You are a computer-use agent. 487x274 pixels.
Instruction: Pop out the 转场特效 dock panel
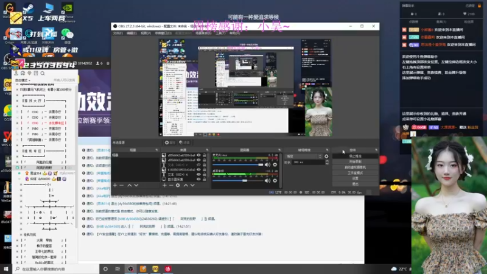click(x=327, y=150)
